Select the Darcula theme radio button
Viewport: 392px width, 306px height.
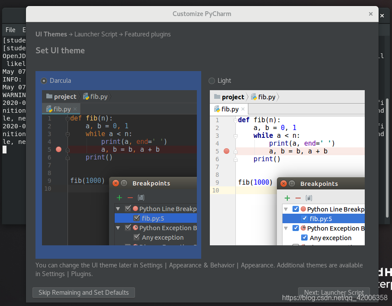[x=44, y=81]
